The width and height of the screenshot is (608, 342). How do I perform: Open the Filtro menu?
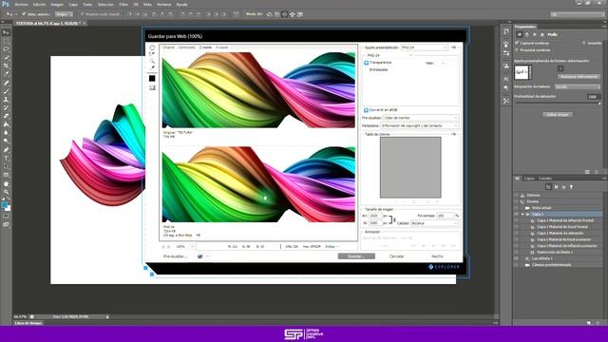[123, 4]
